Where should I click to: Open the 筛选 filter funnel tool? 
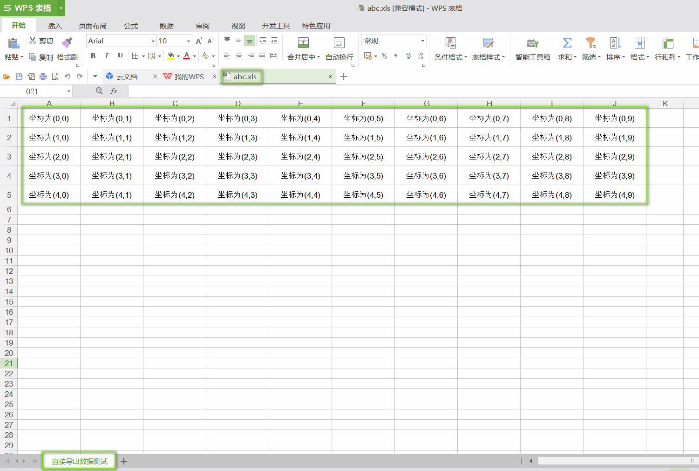[590, 49]
